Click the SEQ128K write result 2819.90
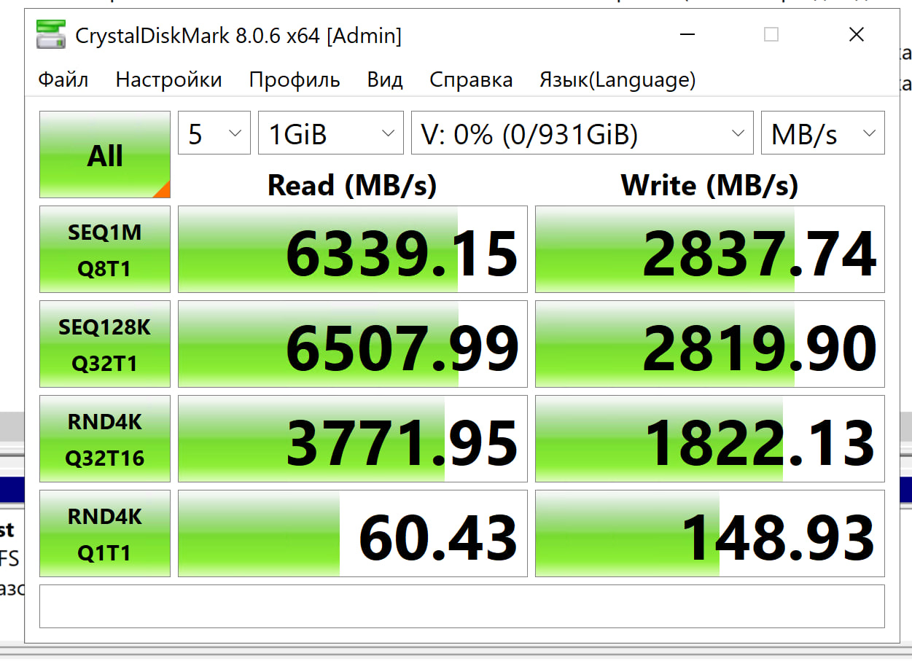The height and width of the screenshot is (661, 912). tap(710, 344)
